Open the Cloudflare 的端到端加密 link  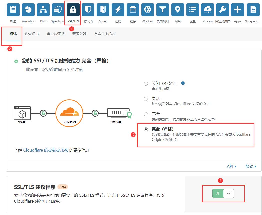tap(46, 150)
